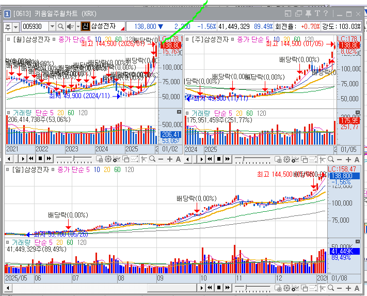Toggle square marker before weekly 거래량 label

(187, 113)
